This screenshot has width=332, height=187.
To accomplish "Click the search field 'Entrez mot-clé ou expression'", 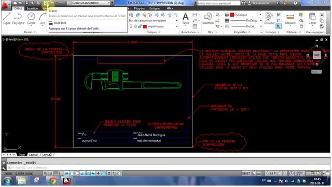I will click(x=219, y=3).
